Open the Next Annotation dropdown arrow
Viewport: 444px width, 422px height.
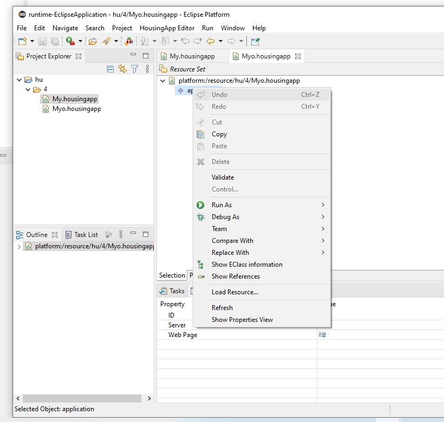click(154, 41)
